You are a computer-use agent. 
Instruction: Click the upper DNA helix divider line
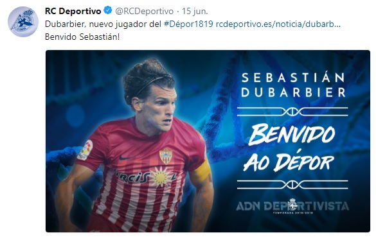[292, 112]
